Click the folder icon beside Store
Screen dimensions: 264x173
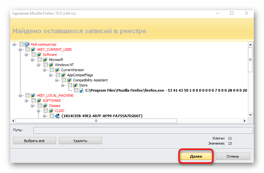point(76,85)
